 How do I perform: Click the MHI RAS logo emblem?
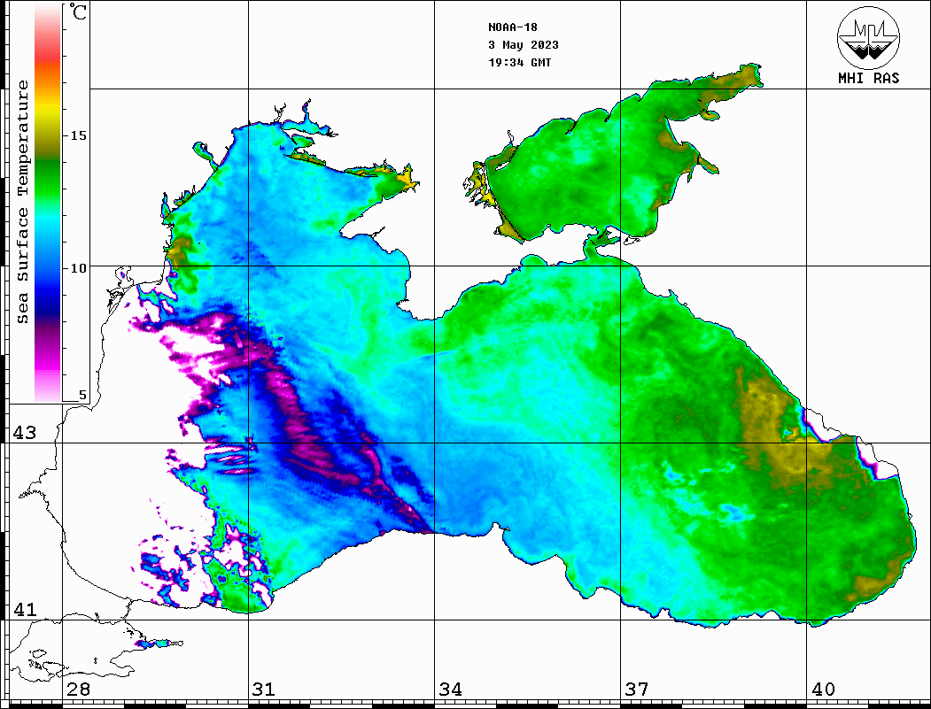(x=869, y=37)
